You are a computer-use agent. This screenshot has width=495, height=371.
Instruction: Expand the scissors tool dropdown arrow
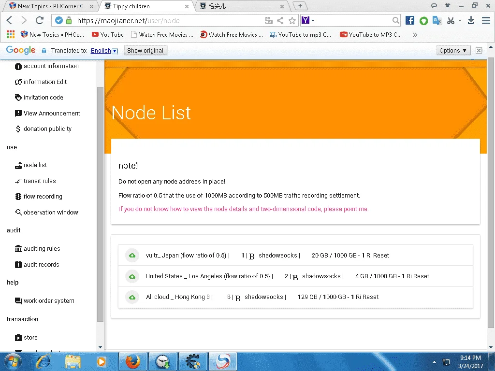coord(460,20)
